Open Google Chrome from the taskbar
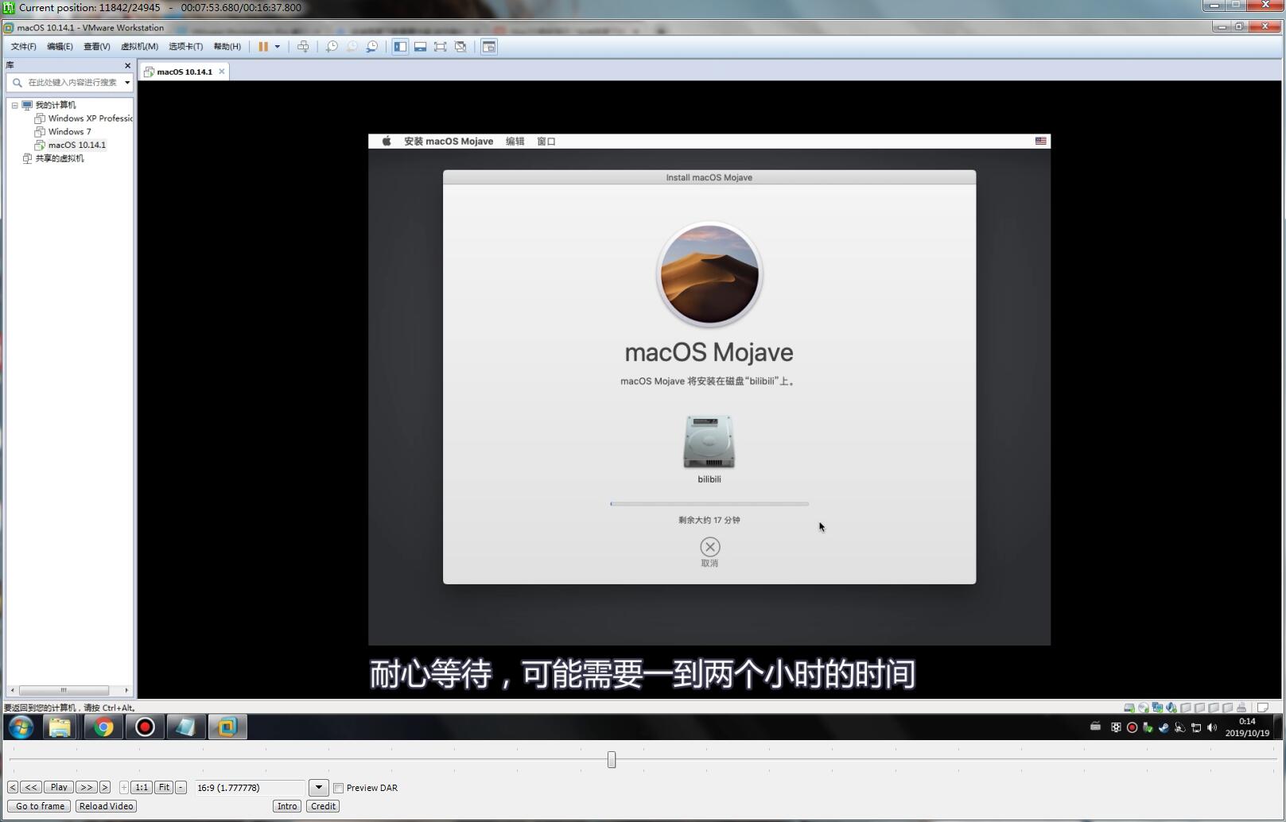Screen dimensions: 1286x822 point(103,727)
